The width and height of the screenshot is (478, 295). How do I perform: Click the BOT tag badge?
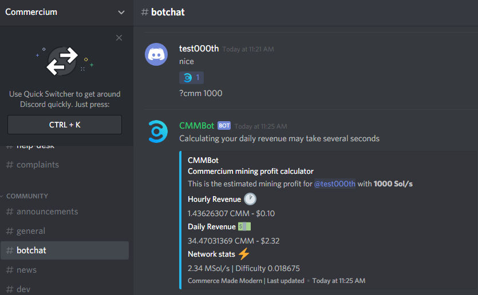(224, 126)
